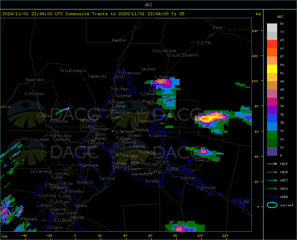
Task: Click the white VBCP arrow legend icon
Action: tap(272, 164)
